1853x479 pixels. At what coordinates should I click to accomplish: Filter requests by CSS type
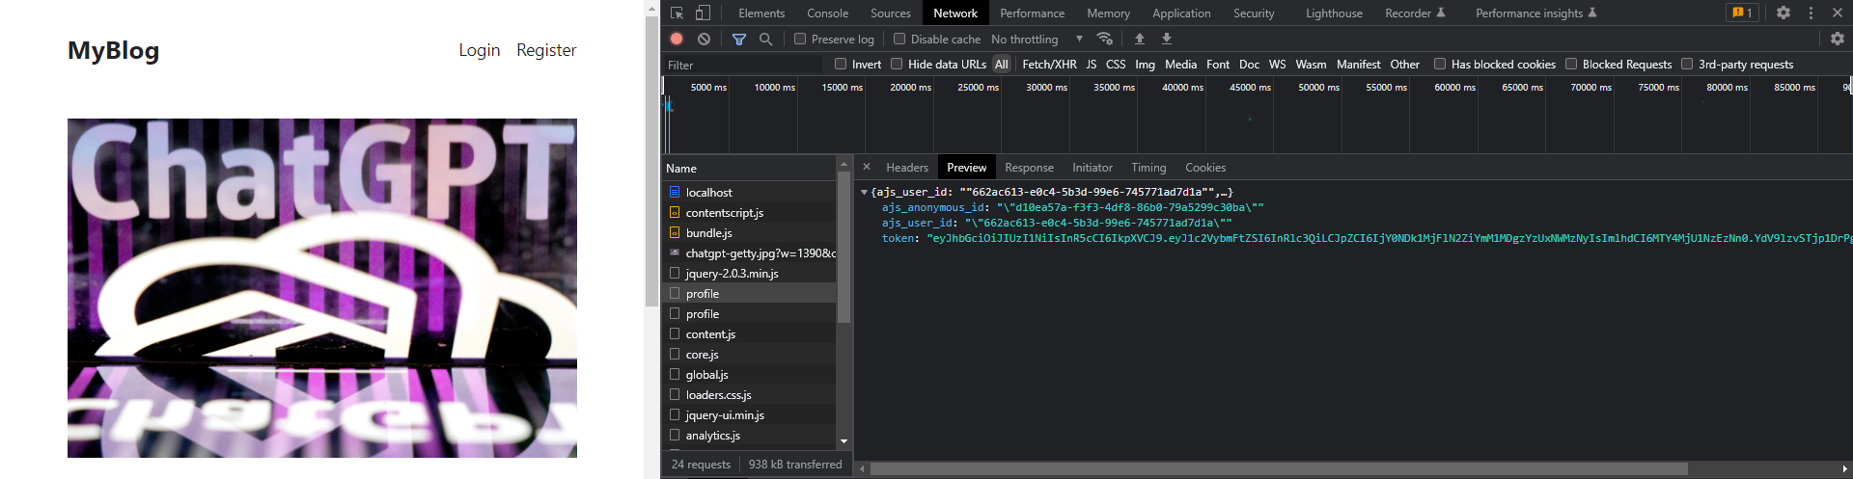point(1116,65)
